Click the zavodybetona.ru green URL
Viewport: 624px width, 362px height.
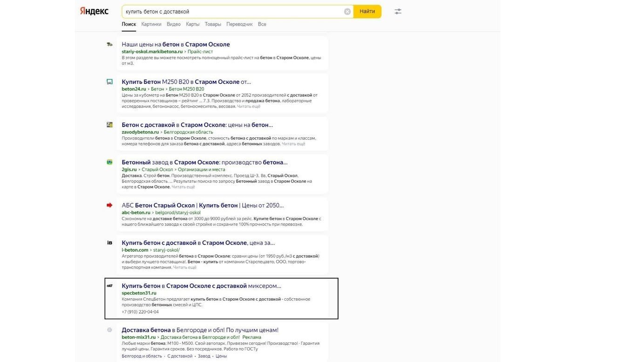[141, 132]
